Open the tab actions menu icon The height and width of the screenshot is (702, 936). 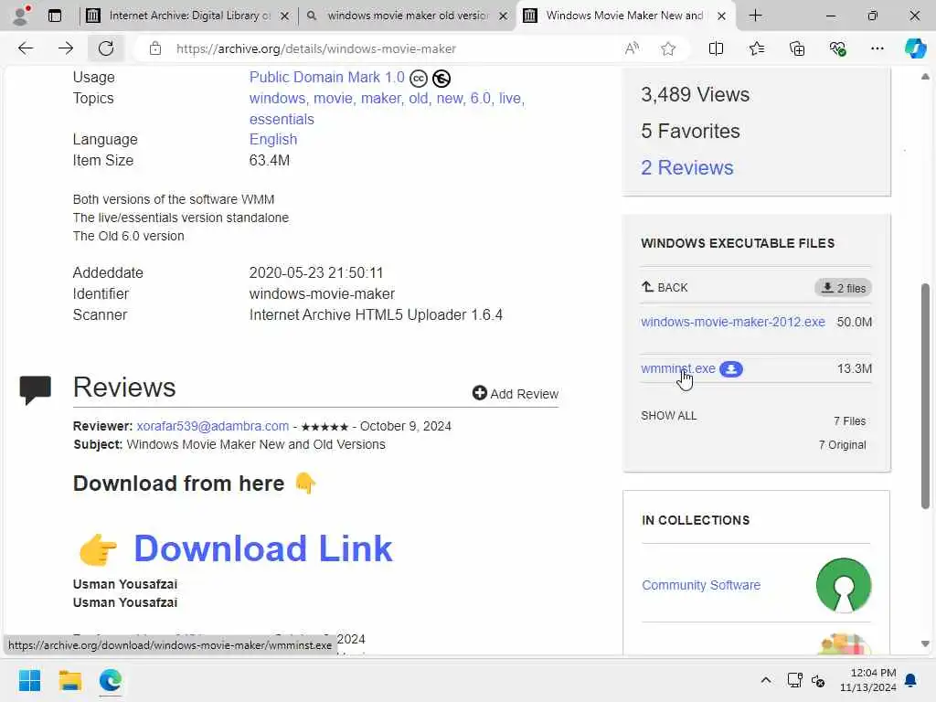click(x=54, y=16)
